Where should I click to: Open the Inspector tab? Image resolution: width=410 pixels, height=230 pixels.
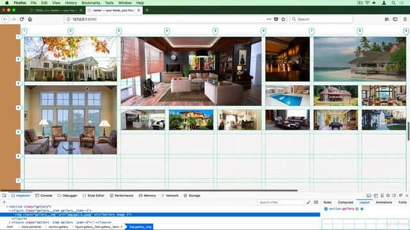(20, 195)
